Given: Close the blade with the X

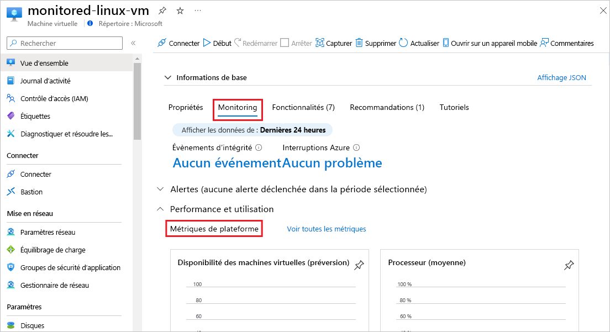Looking at the screenshot, I should 603,11.
